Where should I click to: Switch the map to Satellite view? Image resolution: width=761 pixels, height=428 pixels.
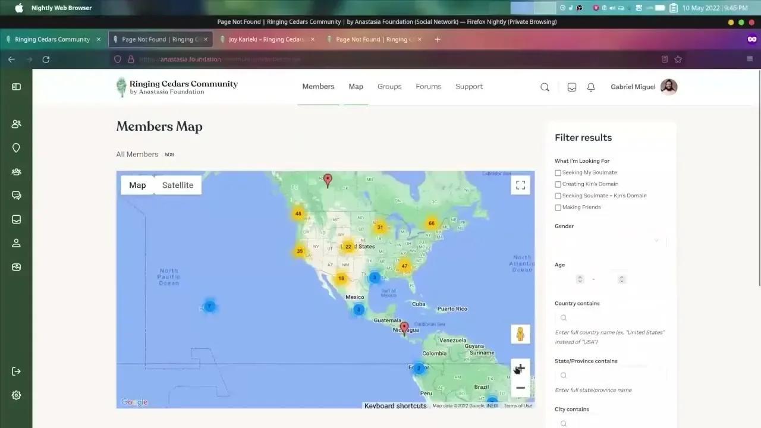(178, 185)
